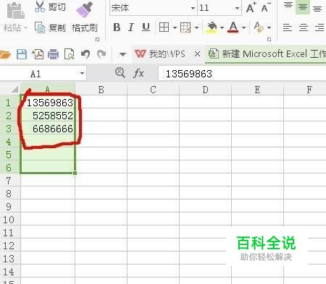
Task: Align text left
Action: click(x=288, y=27)
